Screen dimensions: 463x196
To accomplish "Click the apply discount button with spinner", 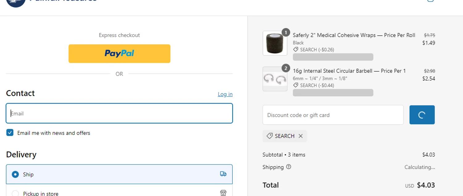I will coord(422,115).
